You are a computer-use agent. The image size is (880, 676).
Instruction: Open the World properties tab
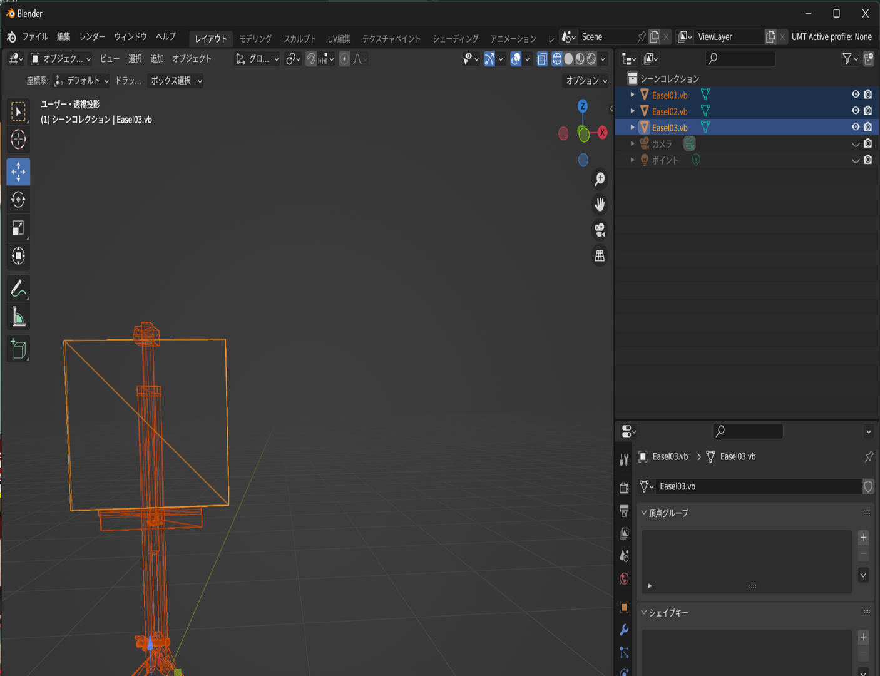(x=624, y=578)
